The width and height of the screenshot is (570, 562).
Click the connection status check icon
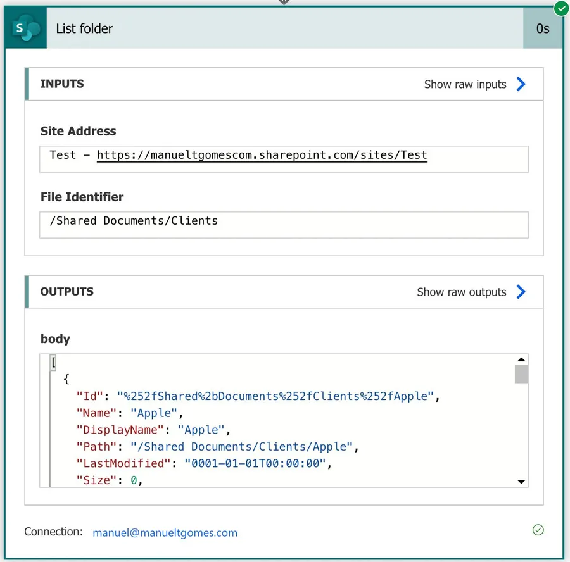tap(538, 530)
